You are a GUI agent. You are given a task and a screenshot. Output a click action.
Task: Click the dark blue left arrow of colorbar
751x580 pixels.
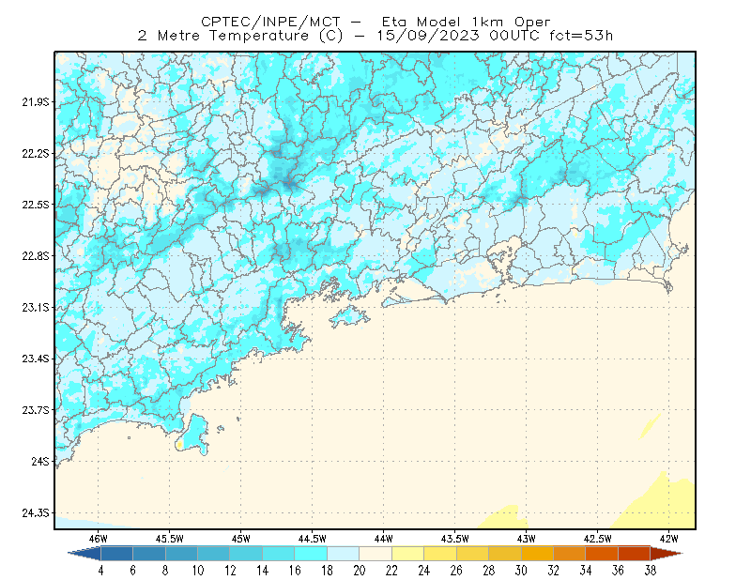pos(85,554)
